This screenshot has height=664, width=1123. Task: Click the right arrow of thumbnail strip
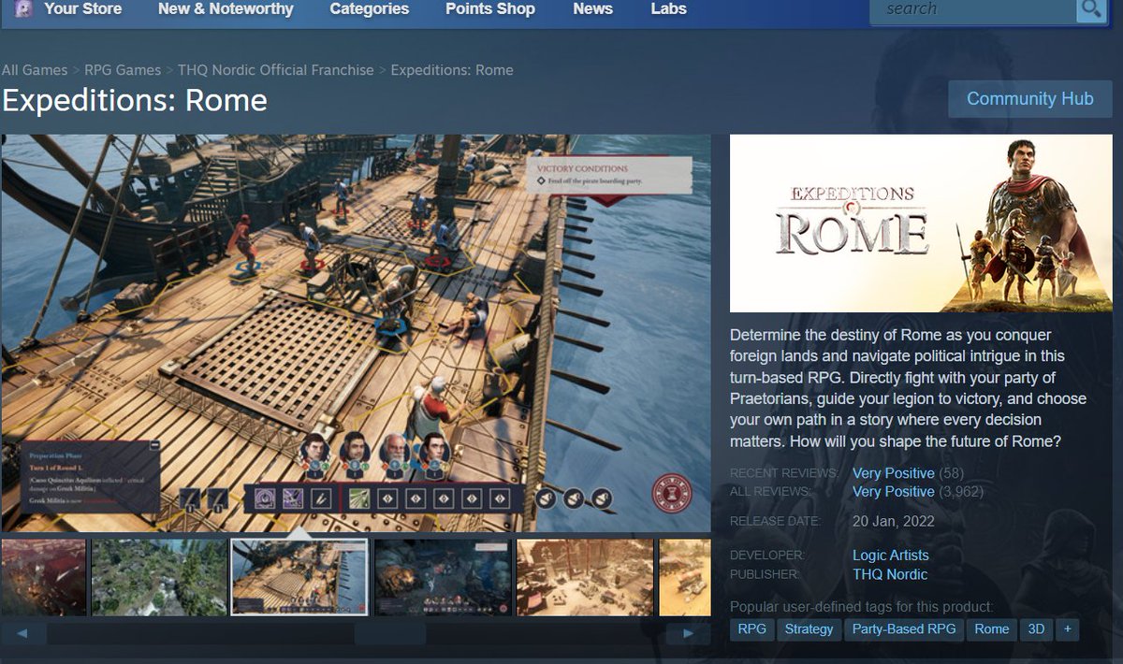[689, 634]
